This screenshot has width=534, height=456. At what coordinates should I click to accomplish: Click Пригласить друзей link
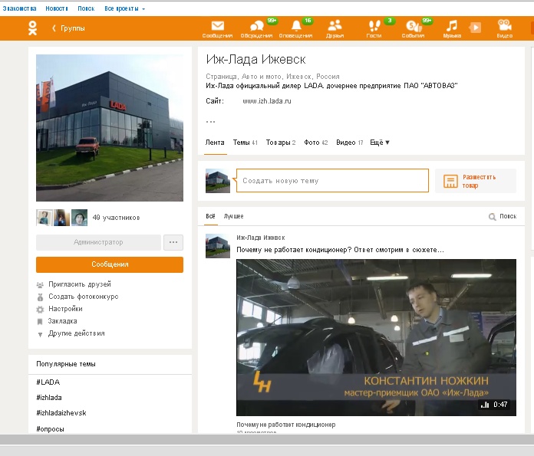80,284
